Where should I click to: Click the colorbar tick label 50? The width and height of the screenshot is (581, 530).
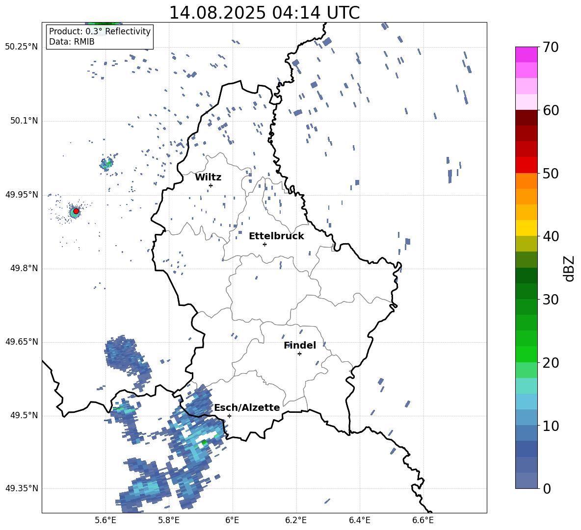pos(551,174)
